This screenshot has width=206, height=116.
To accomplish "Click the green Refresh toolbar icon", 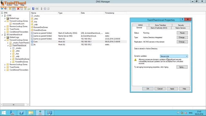I will click(x=25, y=9).
